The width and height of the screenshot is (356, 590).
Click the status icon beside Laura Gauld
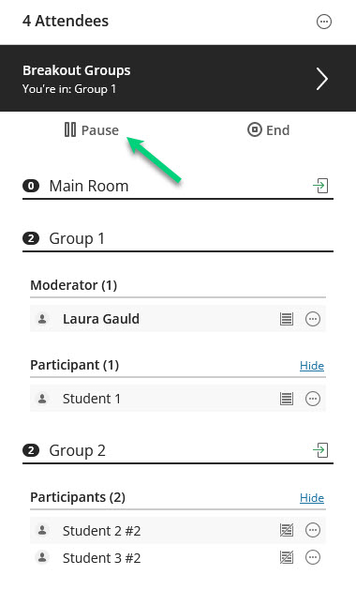click(x=287, y=319)
